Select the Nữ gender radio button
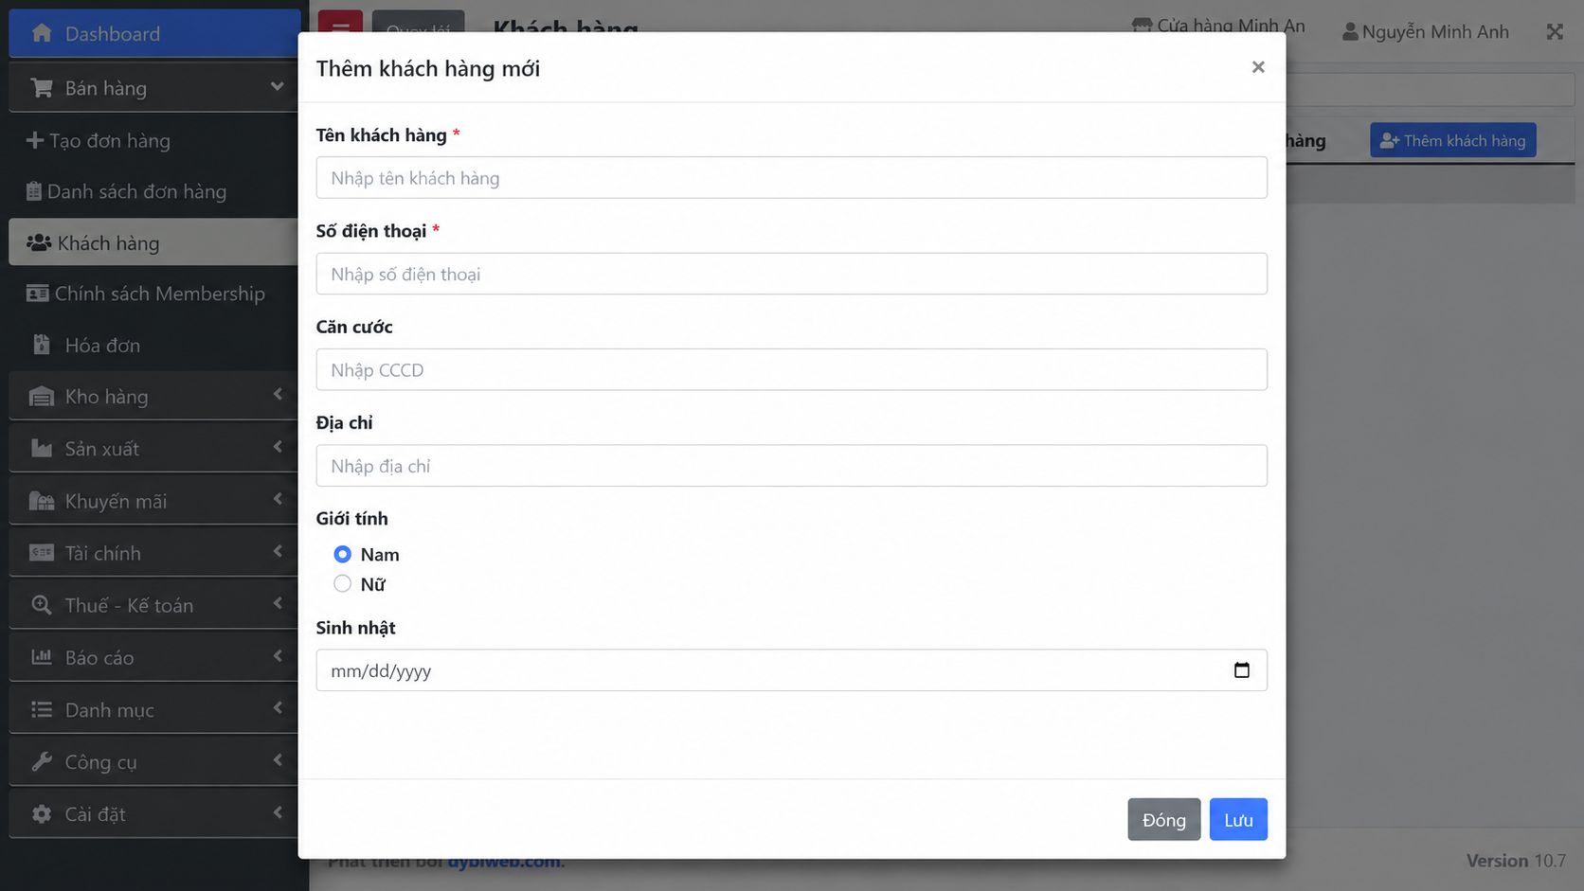 point(342,583)
